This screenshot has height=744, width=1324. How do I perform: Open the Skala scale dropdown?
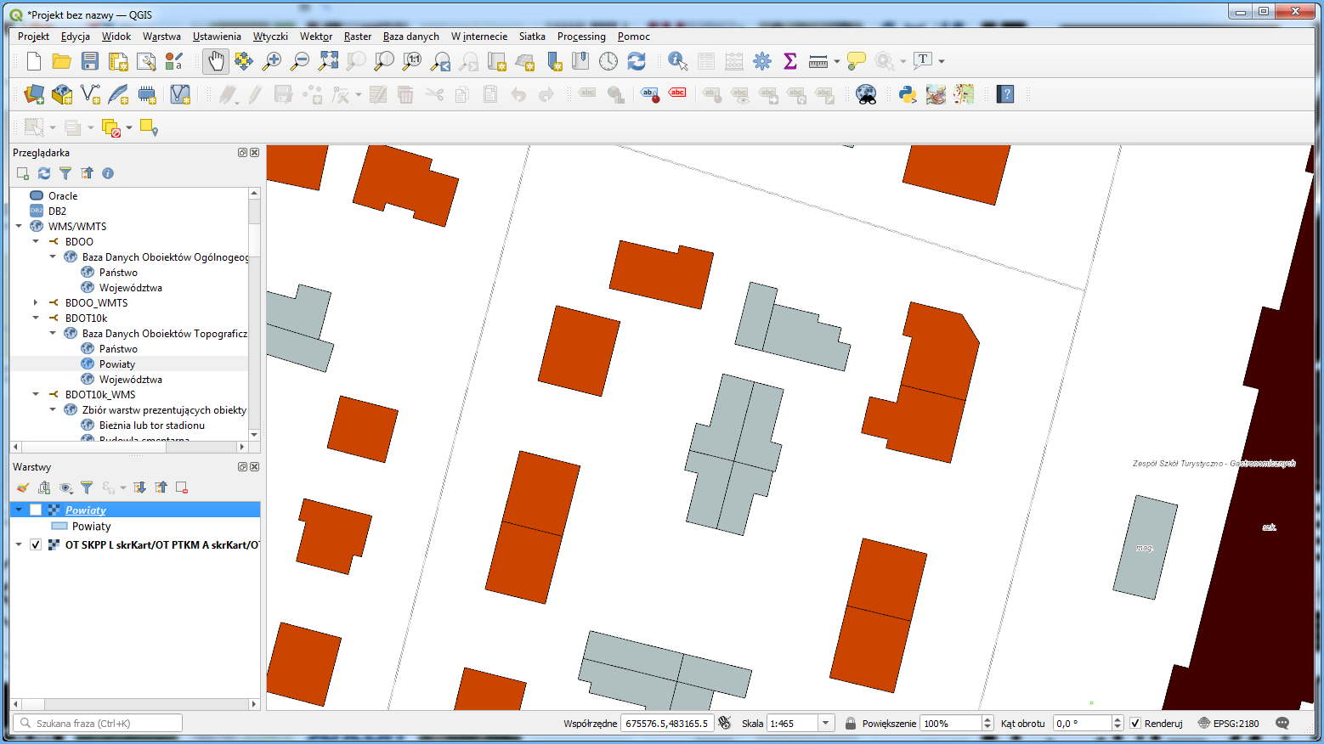[825, 724]
